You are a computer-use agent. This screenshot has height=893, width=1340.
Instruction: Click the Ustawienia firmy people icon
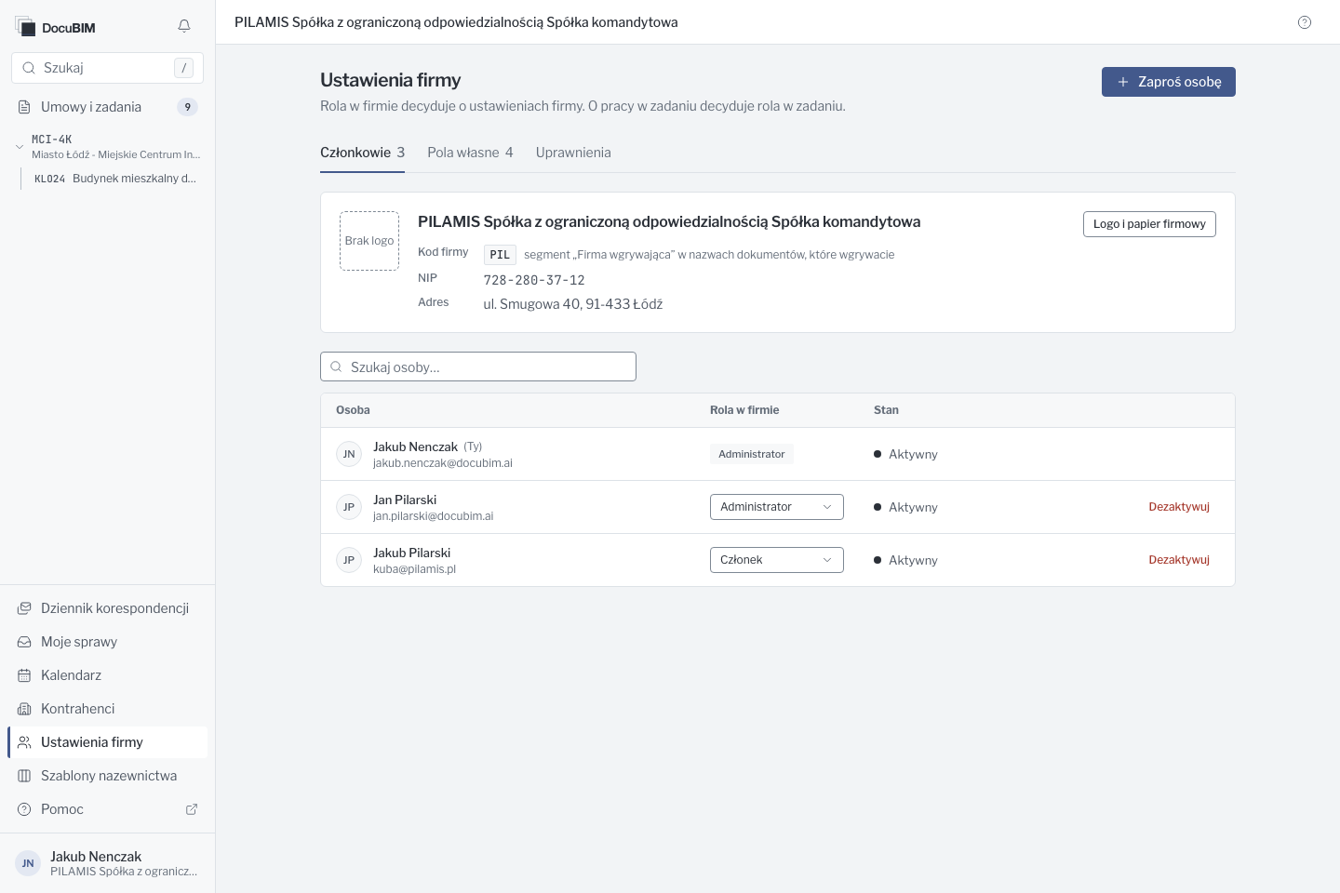(x=24, y=742)
